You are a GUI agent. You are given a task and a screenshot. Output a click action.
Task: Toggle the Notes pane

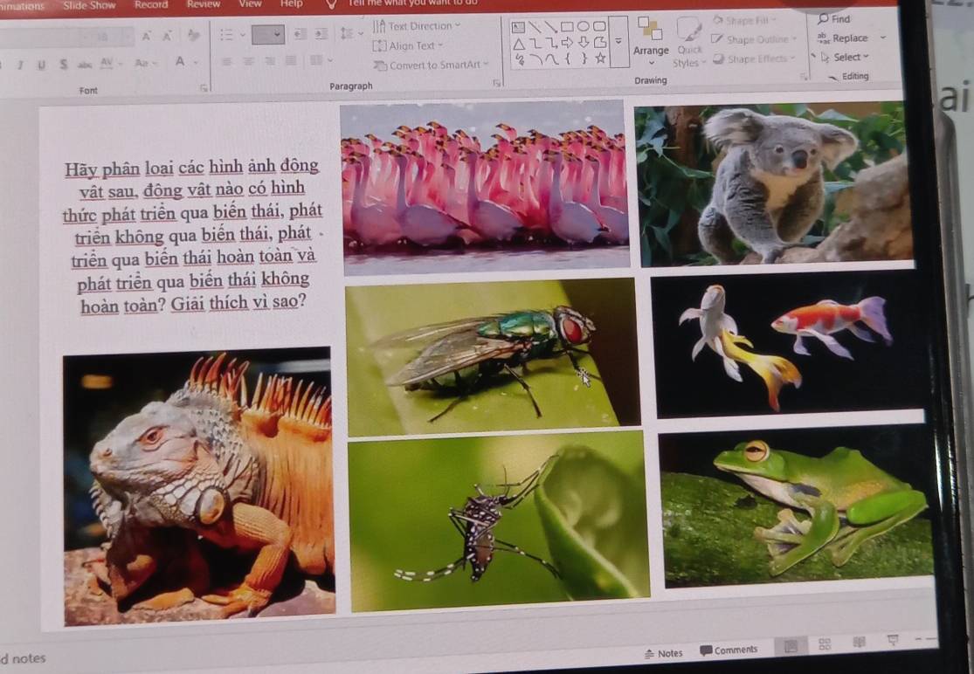click(x=663, y=652)
